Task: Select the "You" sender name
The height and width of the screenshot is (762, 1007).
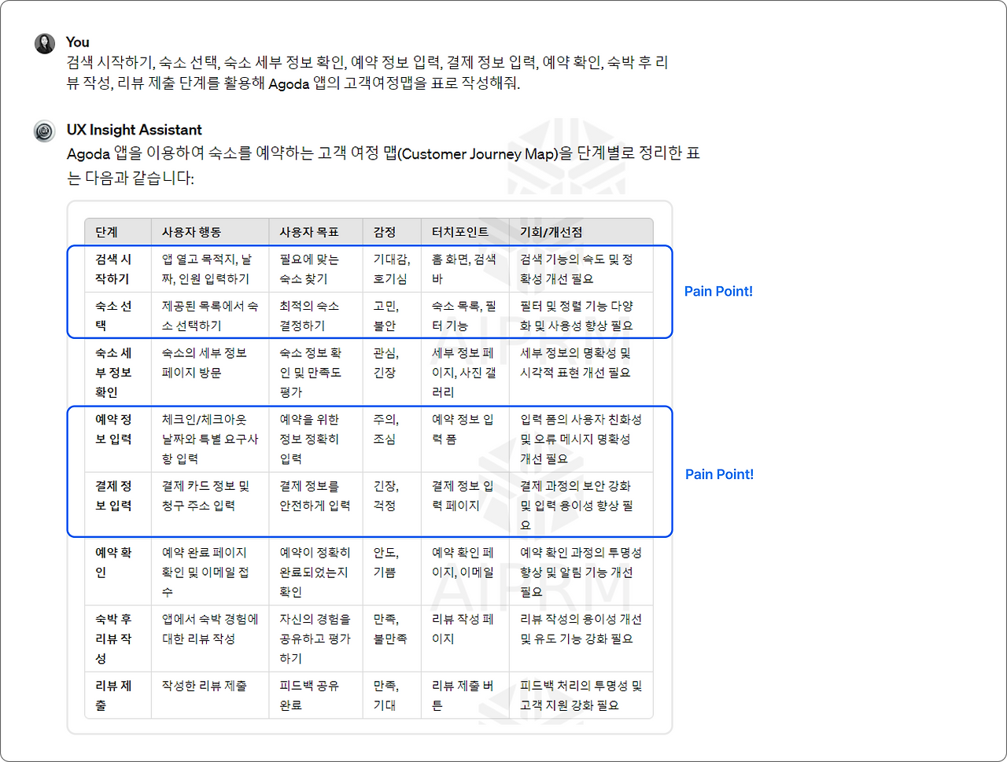Action: (77, 42)
